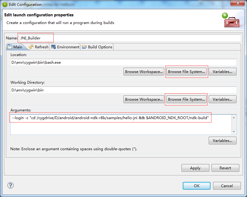Open the Build Options tab
Screen dimensions: 247x197
[97, 47]
